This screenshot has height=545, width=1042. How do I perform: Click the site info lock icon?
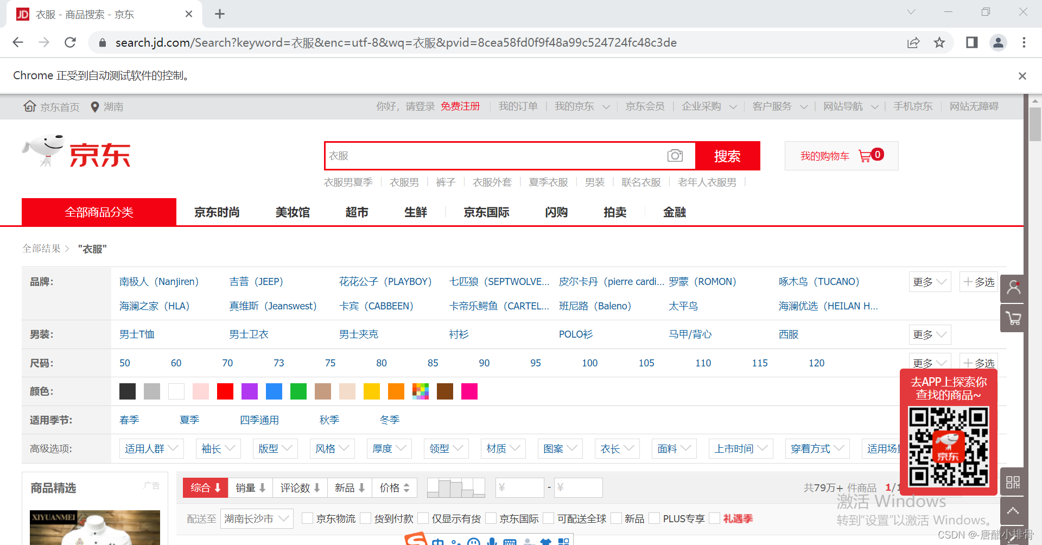pos(102,43)
